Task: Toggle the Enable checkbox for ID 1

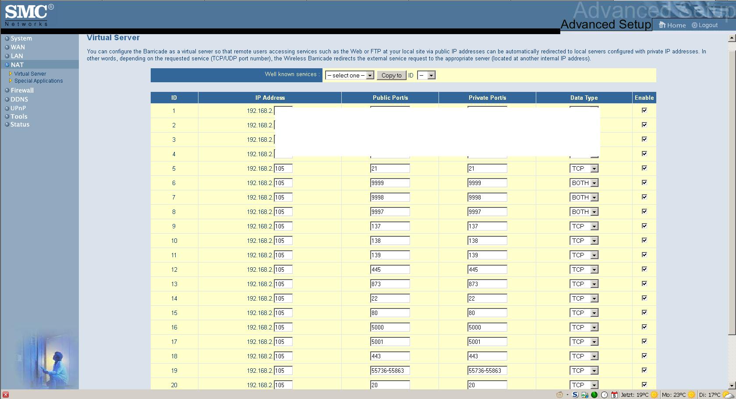Action: pos(644,110)
